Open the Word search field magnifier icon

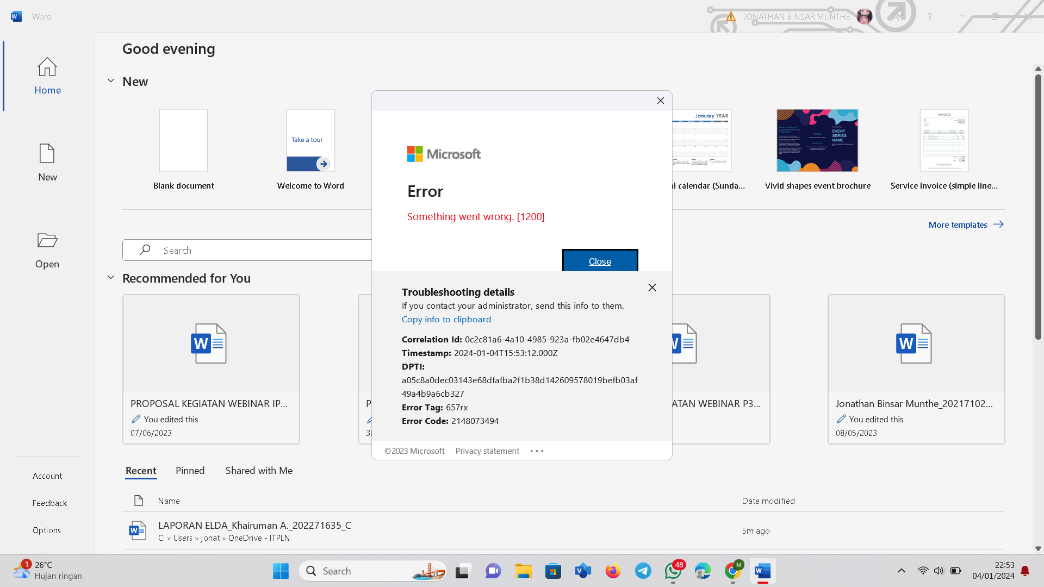[x=145, y=249]
